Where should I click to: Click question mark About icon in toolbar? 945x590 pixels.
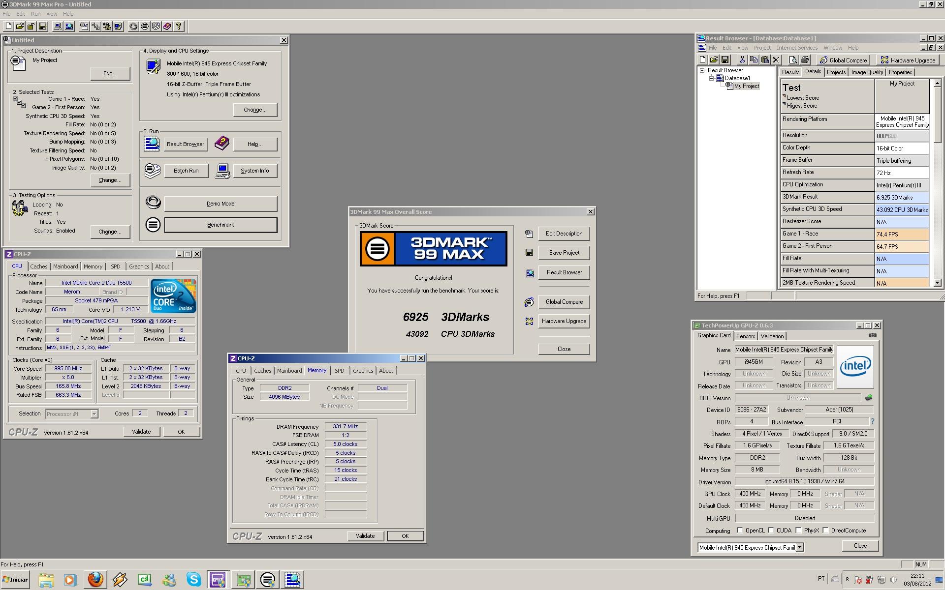pos(179,27)
